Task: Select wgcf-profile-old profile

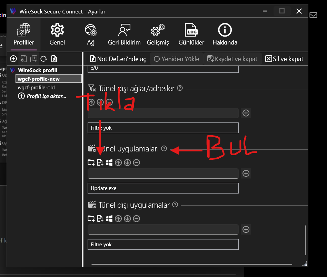Action: point(36,88)
